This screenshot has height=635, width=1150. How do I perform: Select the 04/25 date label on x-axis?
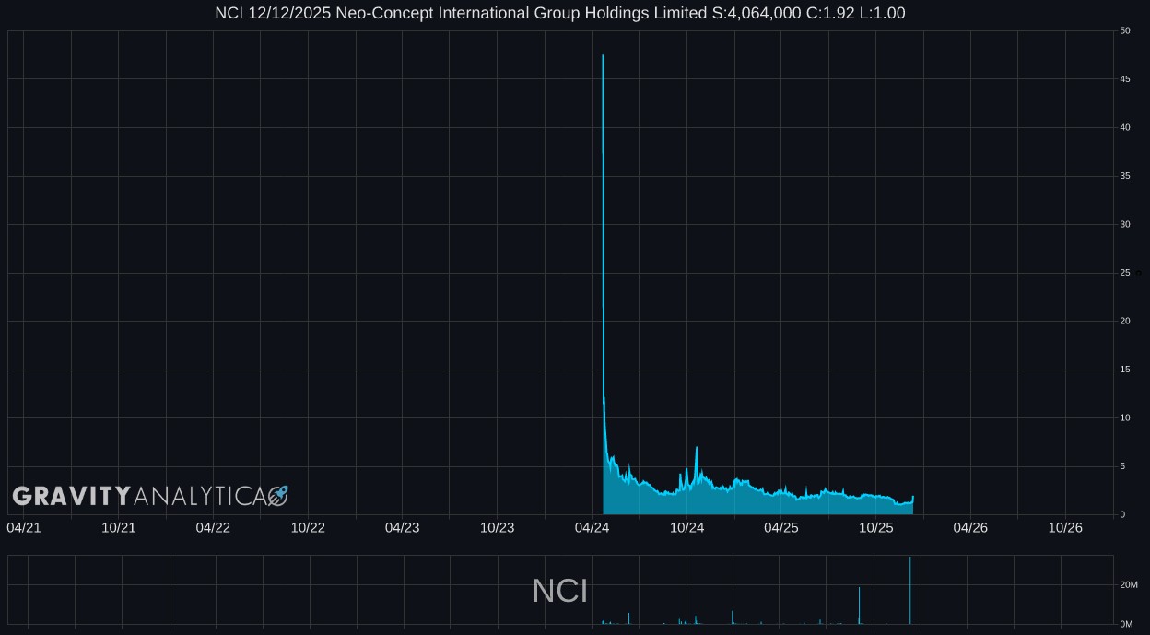point(781,527)
